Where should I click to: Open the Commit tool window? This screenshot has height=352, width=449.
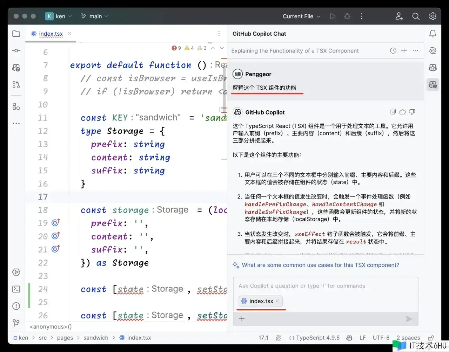(16, 51)
